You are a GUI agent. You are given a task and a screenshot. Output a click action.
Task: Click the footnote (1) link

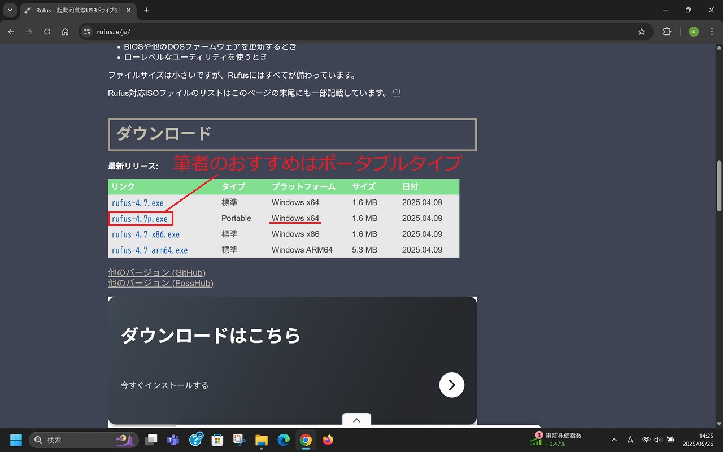(397, 92)
